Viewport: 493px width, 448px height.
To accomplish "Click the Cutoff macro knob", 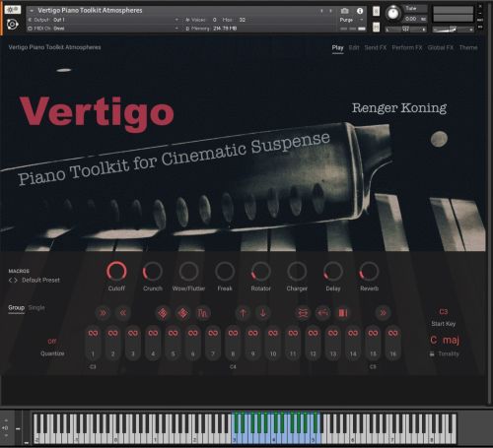I will (x=116, y=272).
